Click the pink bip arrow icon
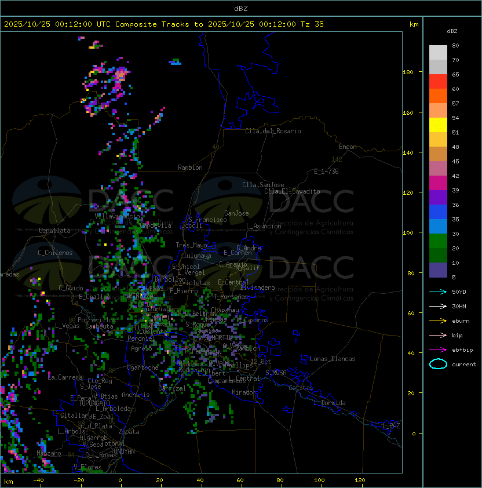 (438, 335)
